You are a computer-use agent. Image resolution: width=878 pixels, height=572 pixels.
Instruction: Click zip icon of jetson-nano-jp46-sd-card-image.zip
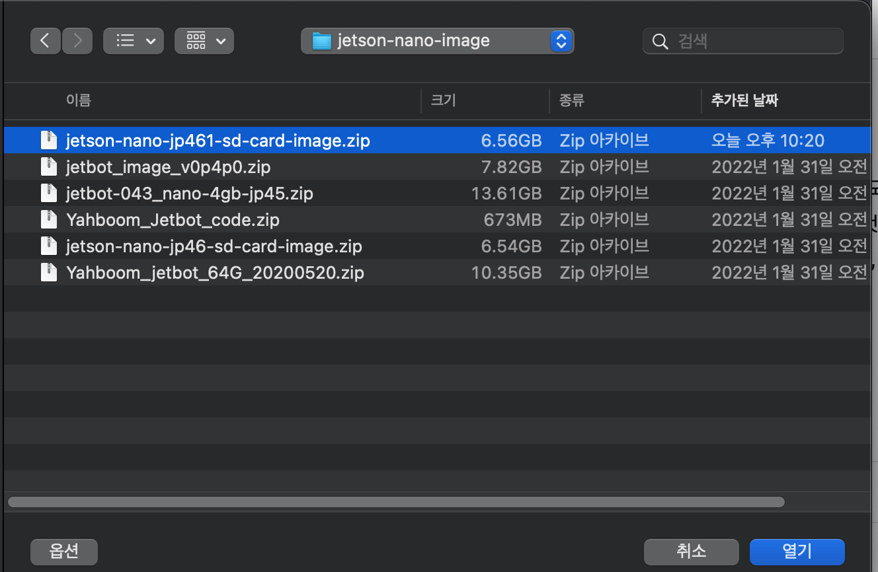[49, 246]
